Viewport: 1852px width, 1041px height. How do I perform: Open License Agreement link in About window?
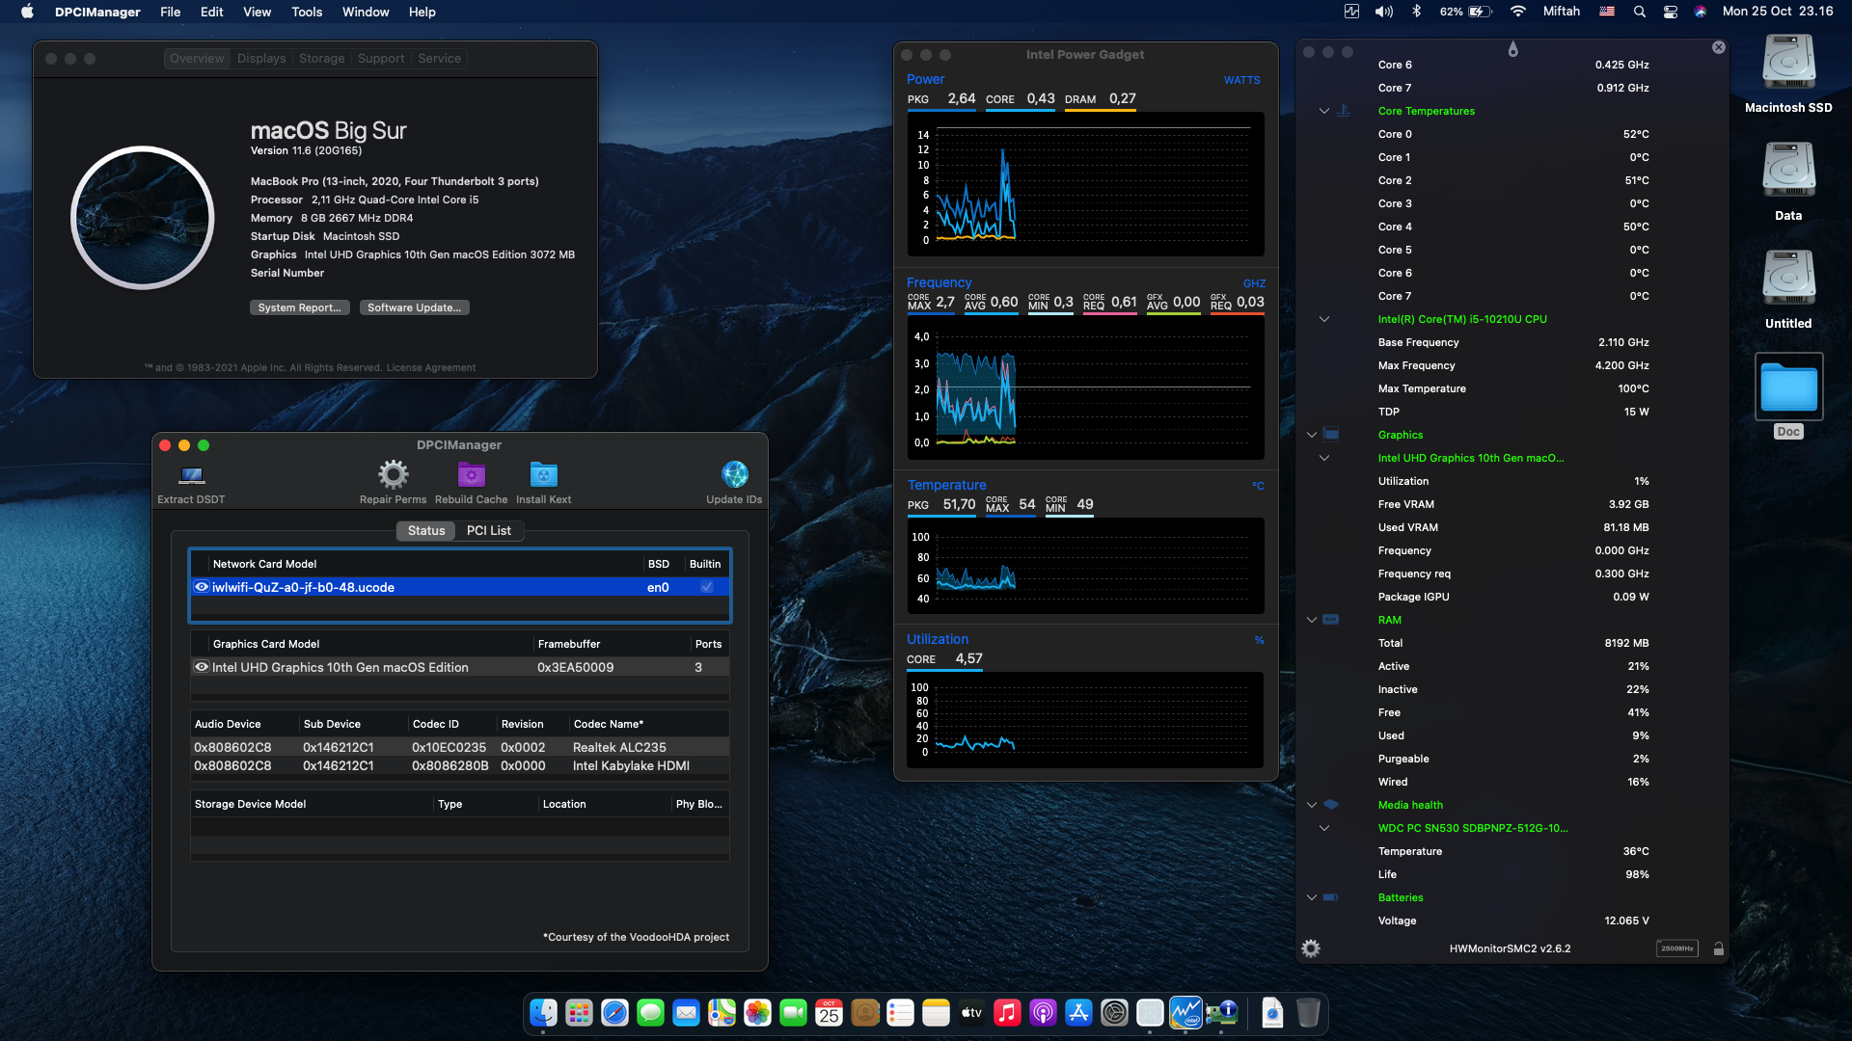[431, 367]
